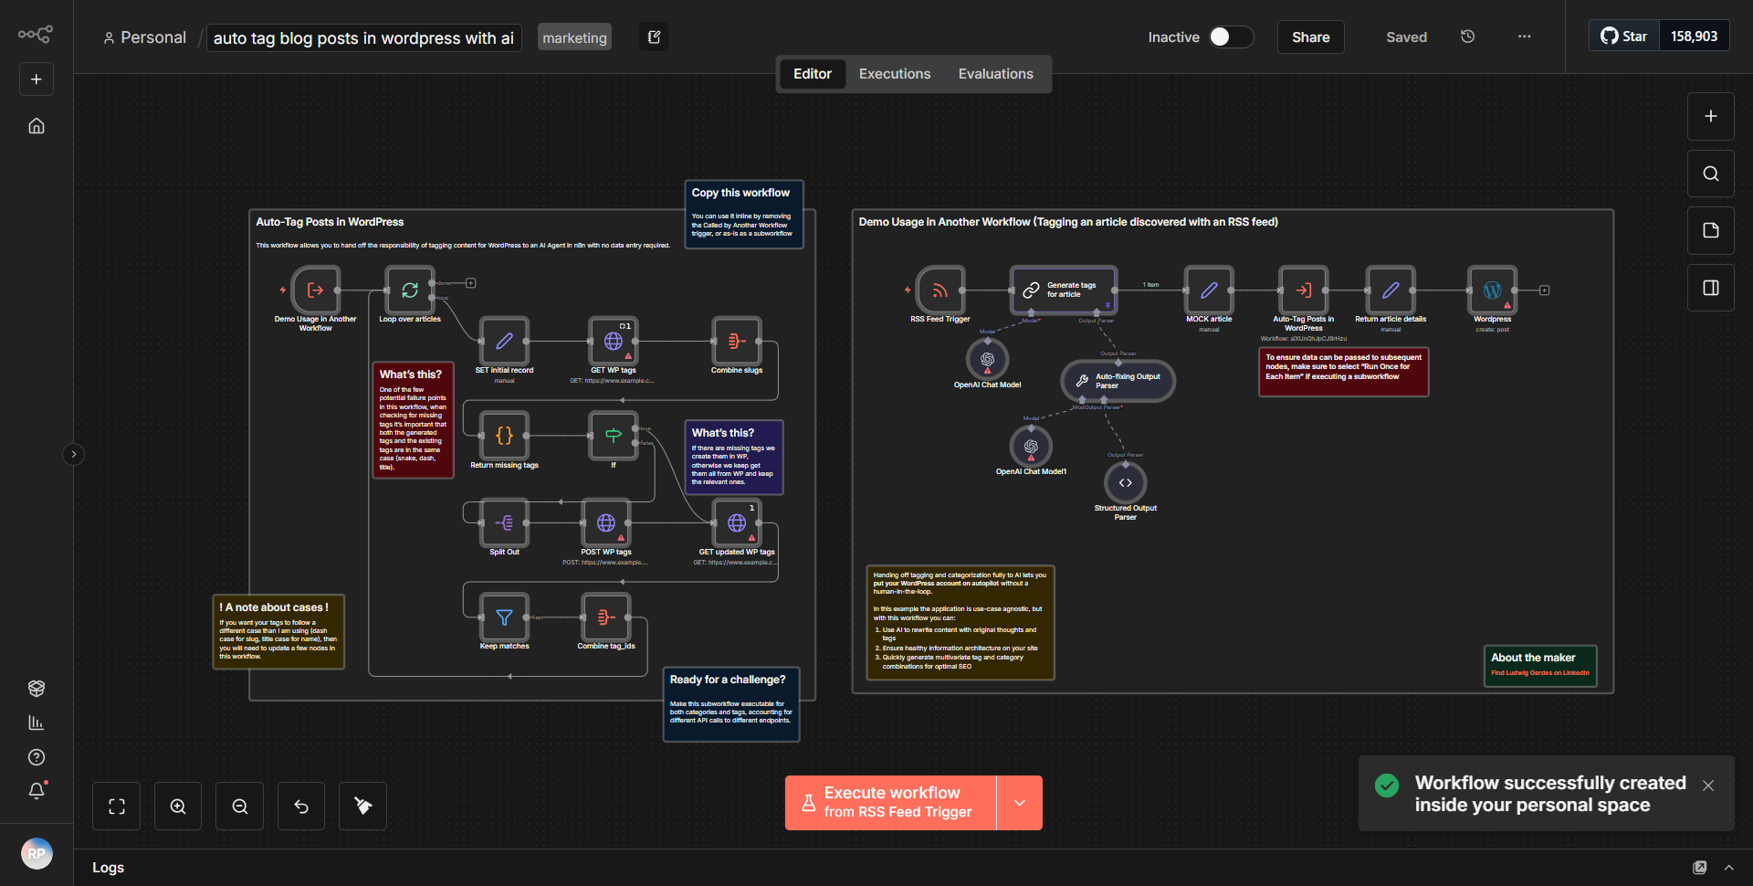Click the Personal project breadcrumb
Image resolution: width=1753 pixels, height=886 pixels.
pyautogui.click(x=144, y=37)
